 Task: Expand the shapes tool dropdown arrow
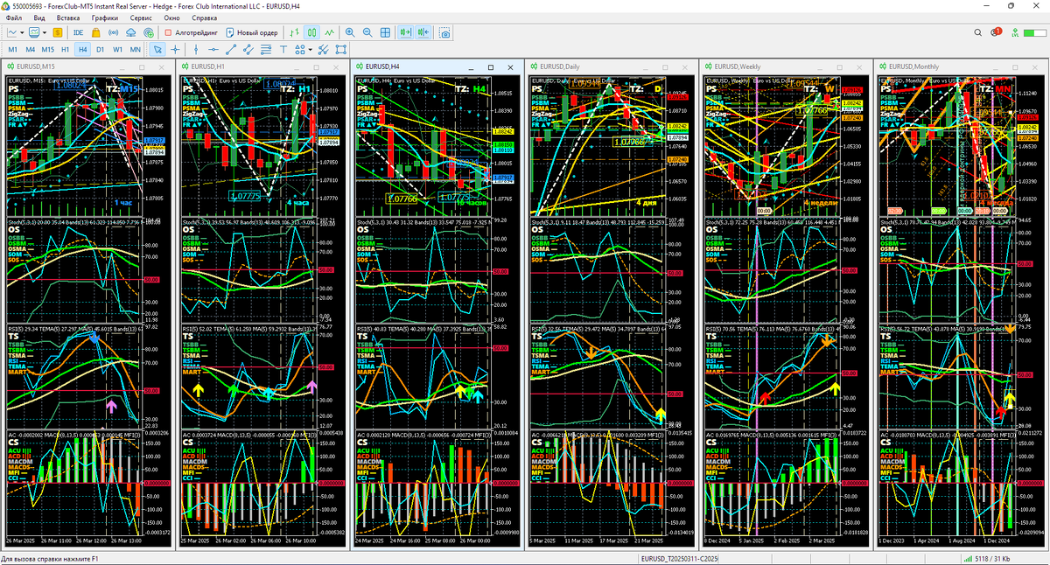click(310, 50)
